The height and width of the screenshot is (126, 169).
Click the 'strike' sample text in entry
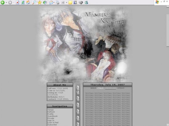click(121, 88)
